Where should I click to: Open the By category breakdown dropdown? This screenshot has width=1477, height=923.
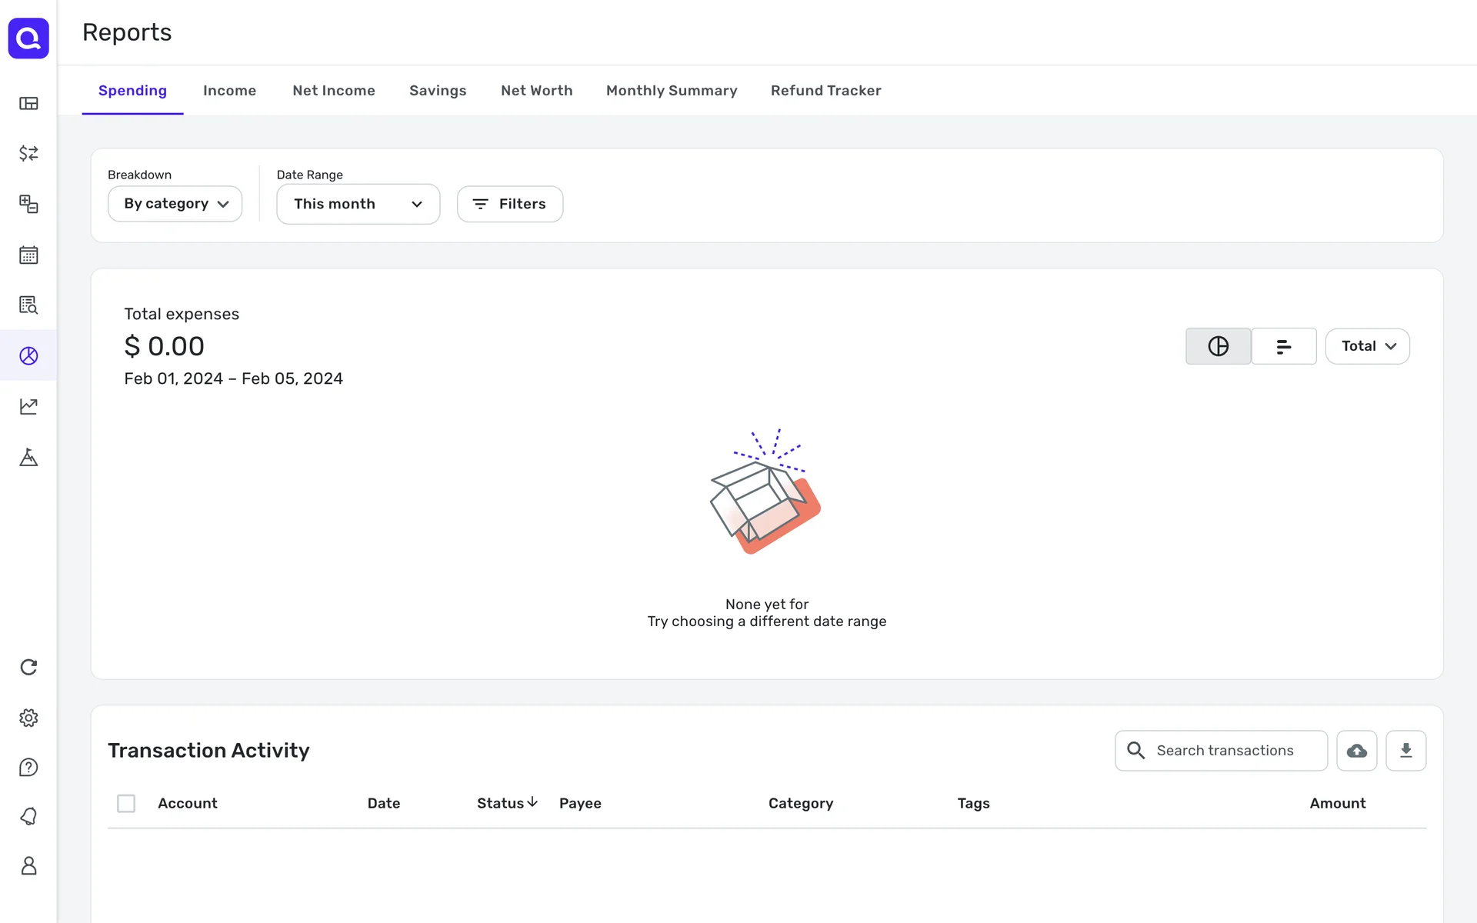[175, 204]
